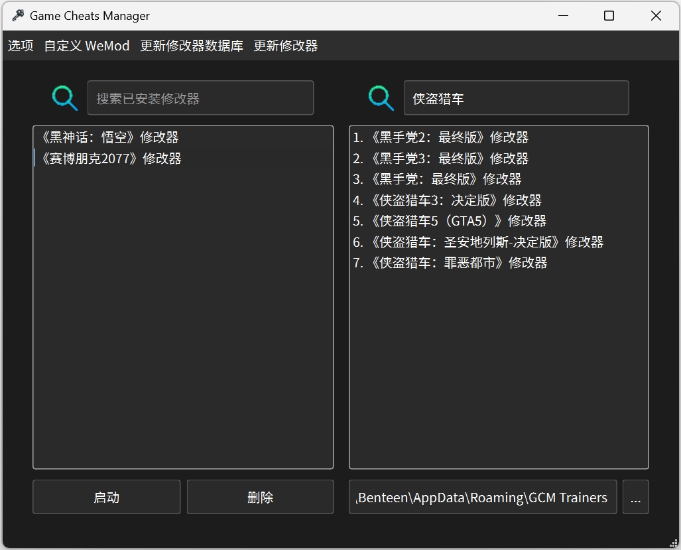
Task: Select result 6 圣安地列斯-决定版 修改器
Action: click(x=499, y=241)
